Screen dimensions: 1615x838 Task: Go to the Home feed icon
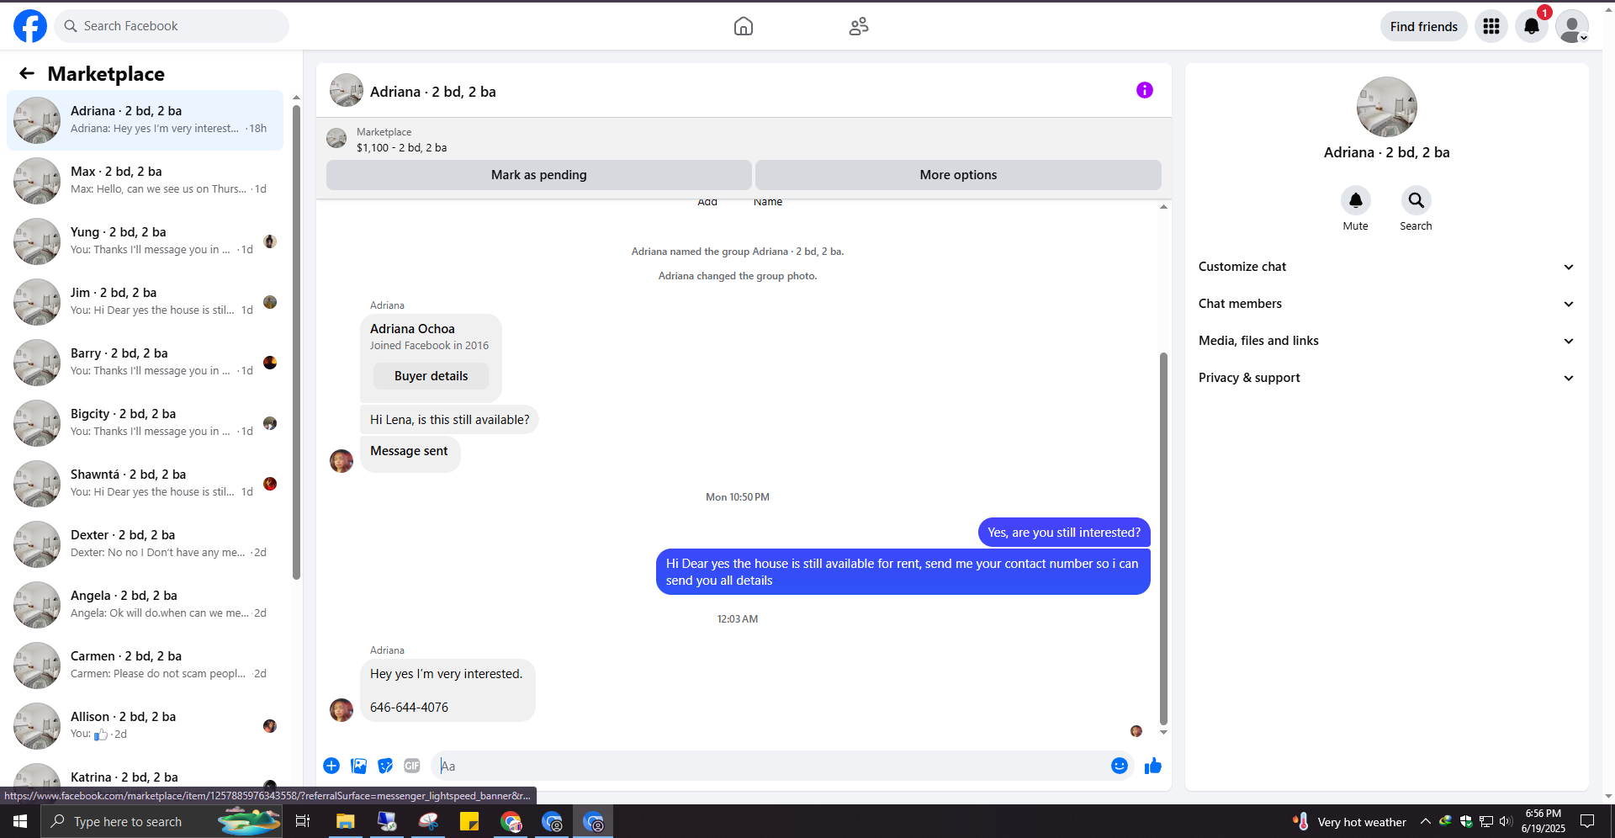(744, 26)
